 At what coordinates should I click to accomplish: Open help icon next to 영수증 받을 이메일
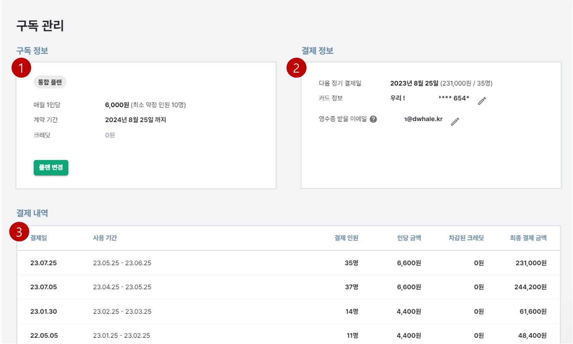(373, 119)
